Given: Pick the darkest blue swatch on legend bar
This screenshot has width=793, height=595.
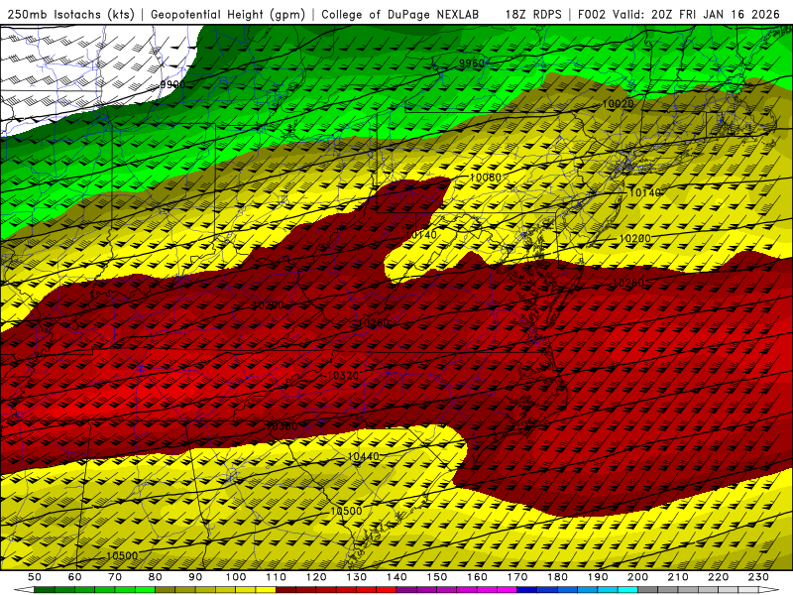Looking at the screenshot, I should tap(527, 590).
